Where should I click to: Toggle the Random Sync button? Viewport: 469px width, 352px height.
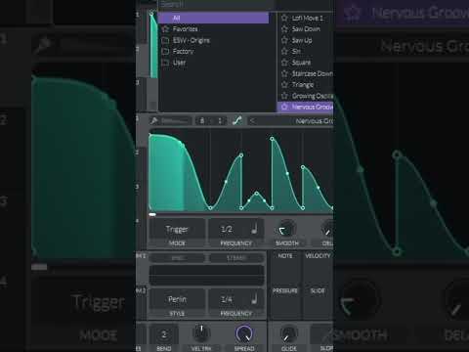pos(178,258)
